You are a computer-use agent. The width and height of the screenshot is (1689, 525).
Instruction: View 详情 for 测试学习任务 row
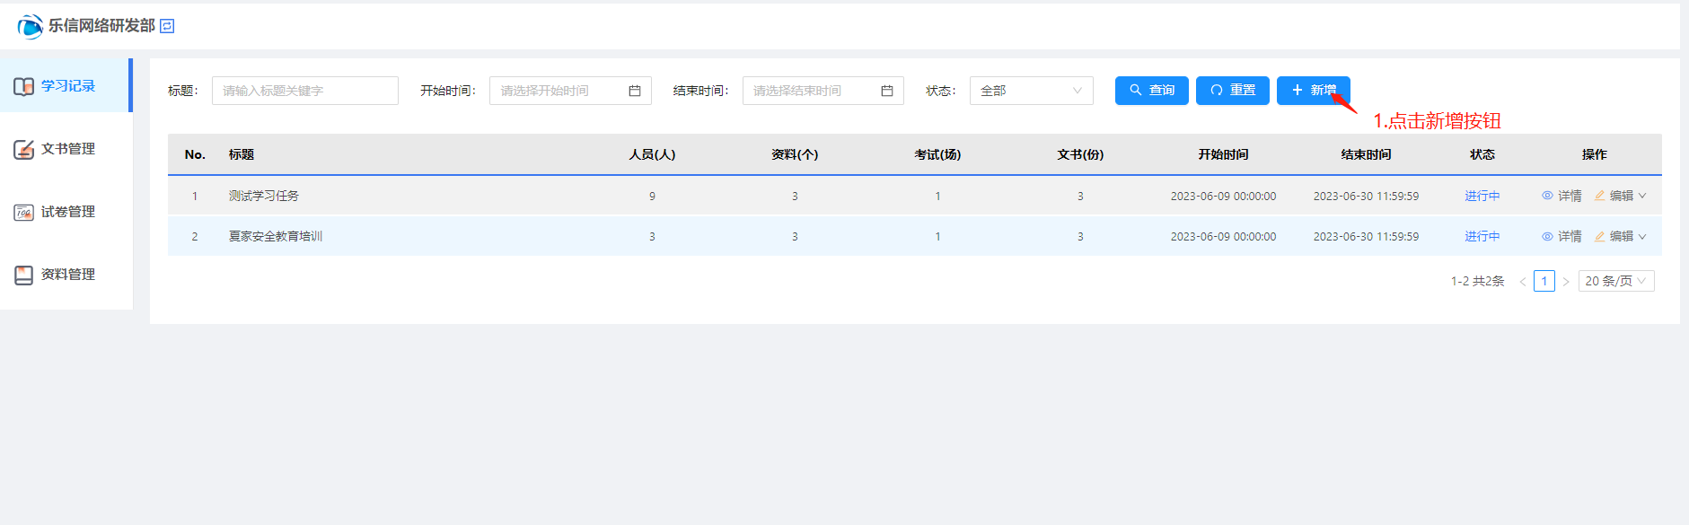tap(1561, 196)
